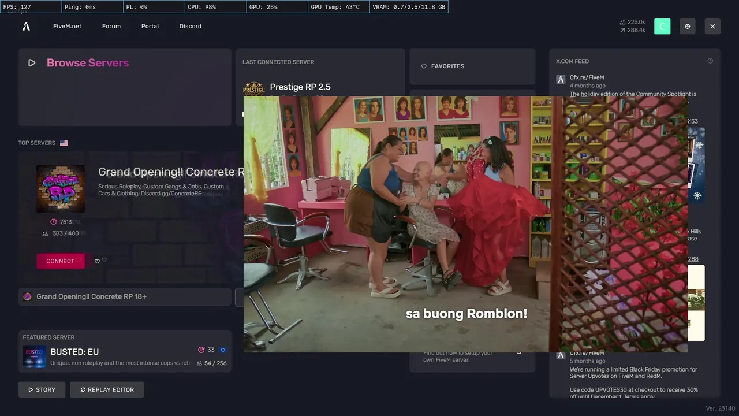This screenshot has width=739, height=416.
Task: Click the US flag next to Top Servers
Action: tap(64, 143)
